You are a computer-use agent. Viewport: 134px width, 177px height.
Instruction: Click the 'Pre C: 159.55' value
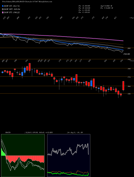84,12
